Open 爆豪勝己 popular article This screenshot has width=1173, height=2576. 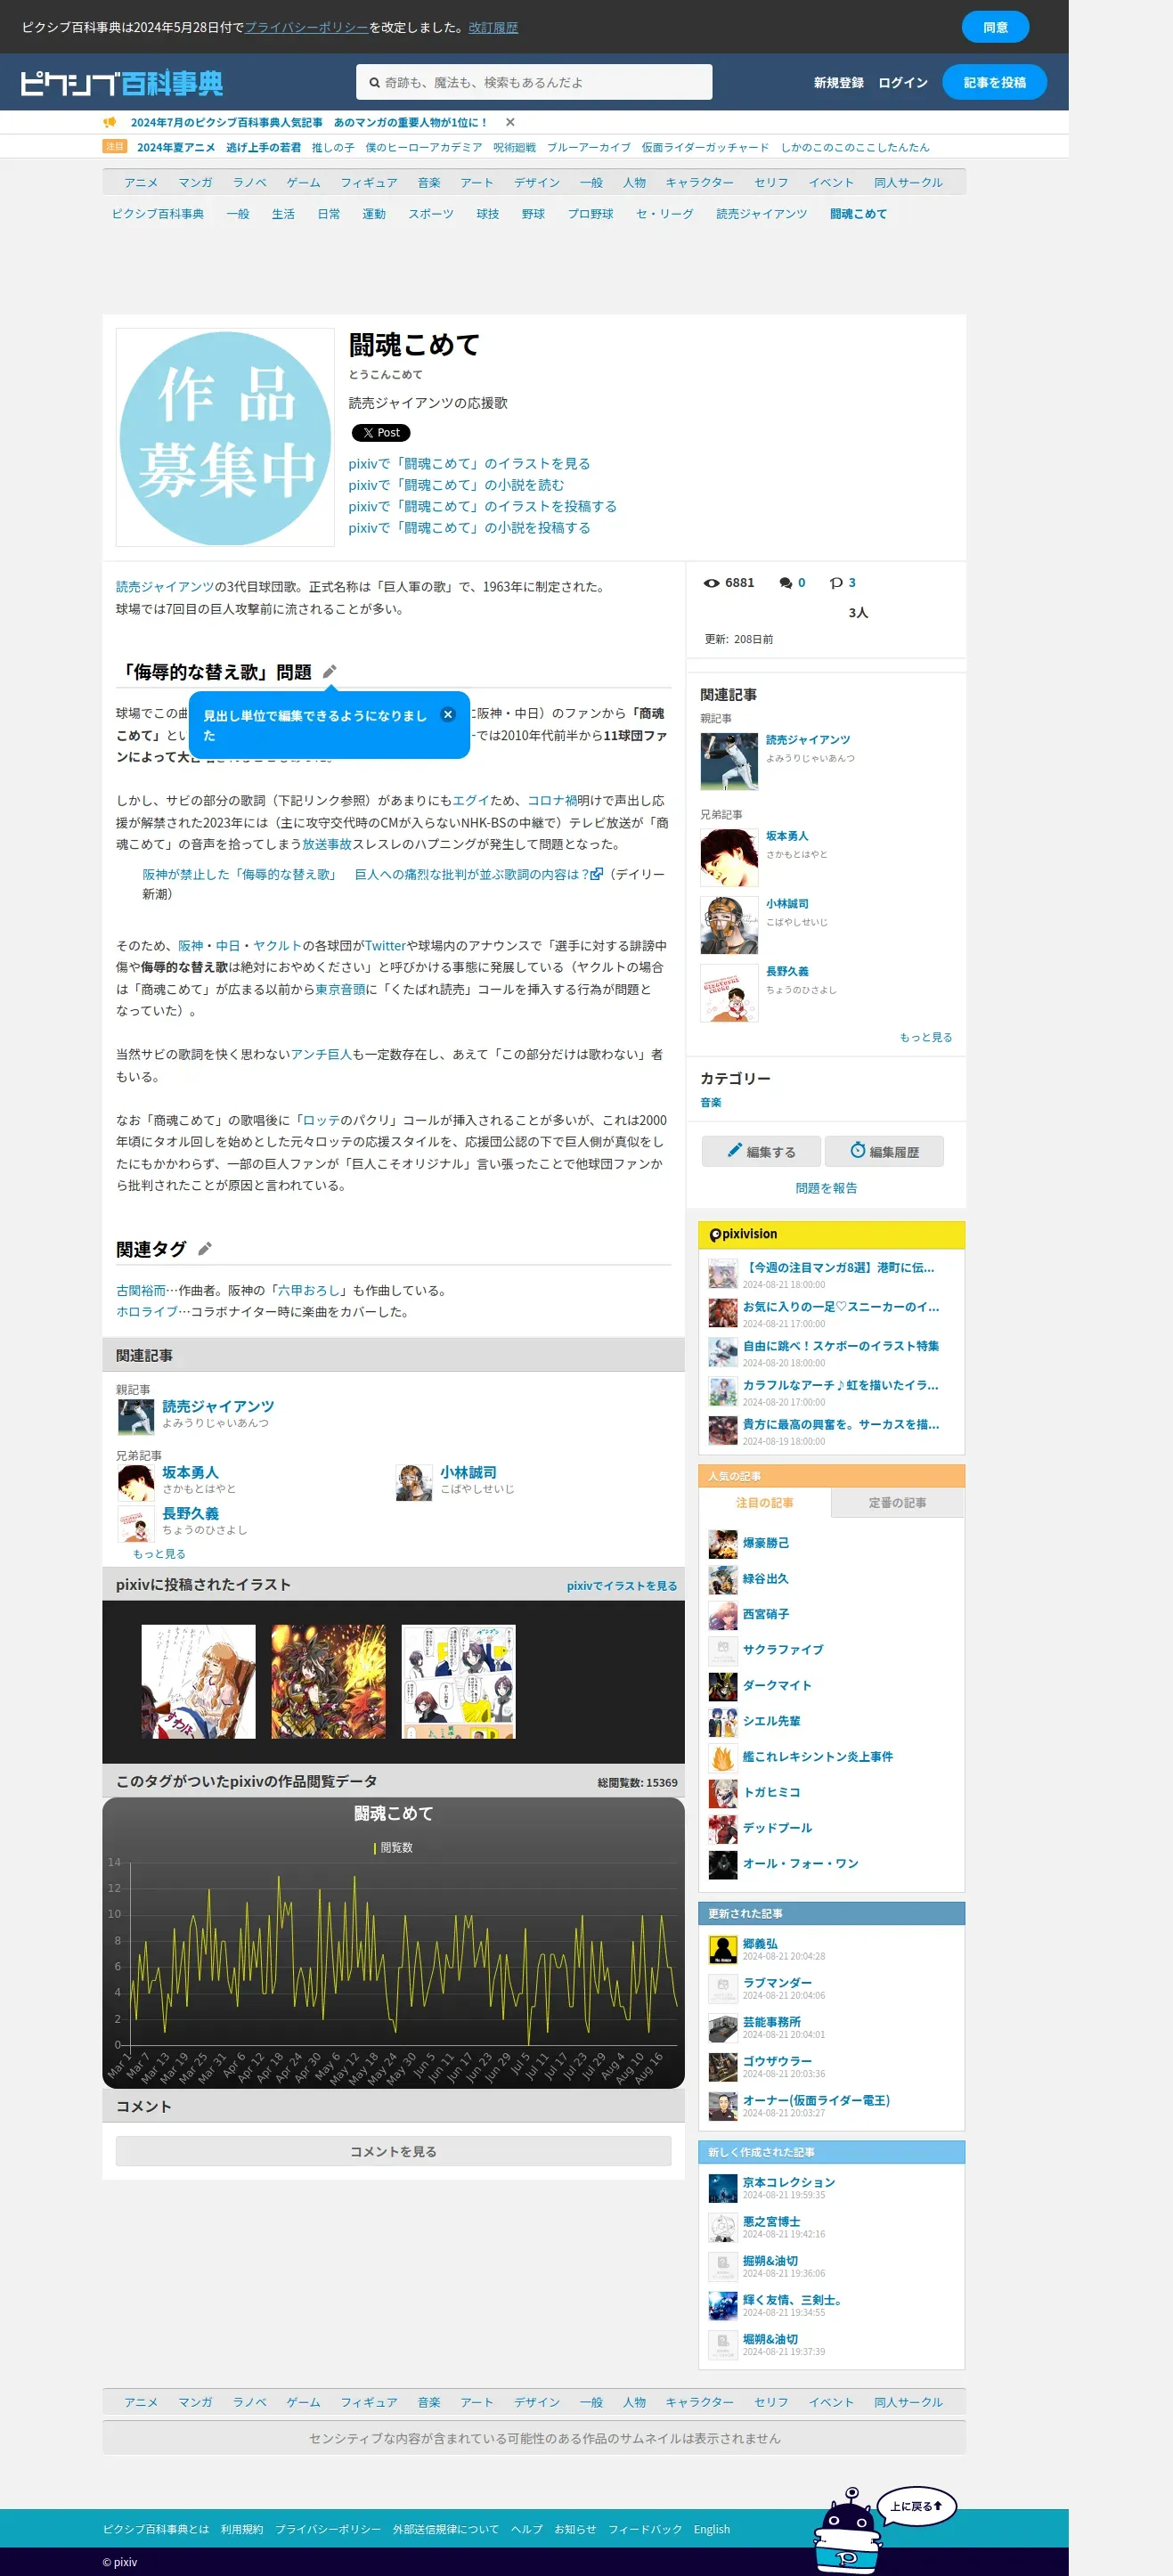tap(765, 1543)
